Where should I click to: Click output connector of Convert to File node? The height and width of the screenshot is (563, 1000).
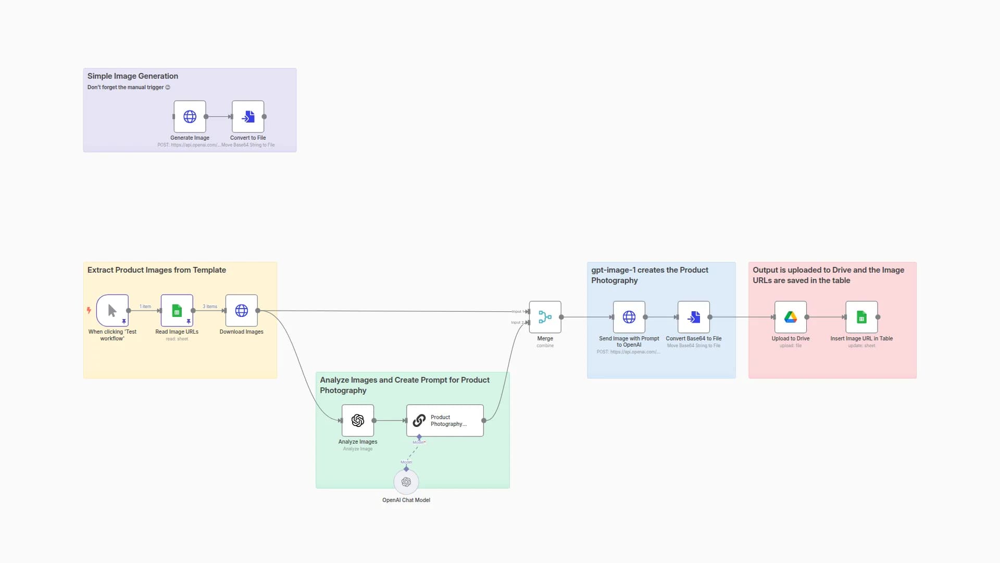coord(264,117)
